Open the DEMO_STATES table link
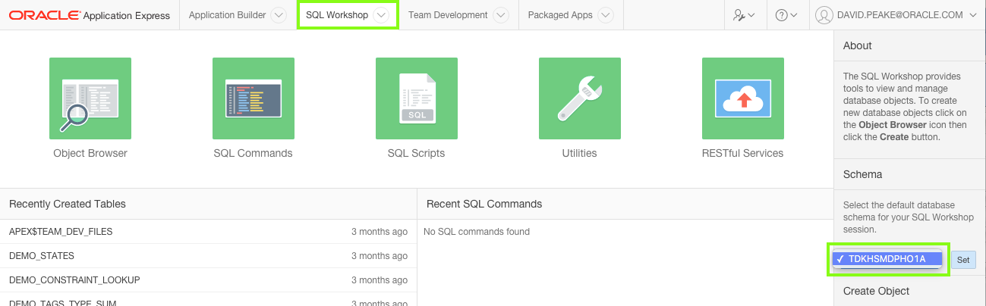 (x=42, y=256)
